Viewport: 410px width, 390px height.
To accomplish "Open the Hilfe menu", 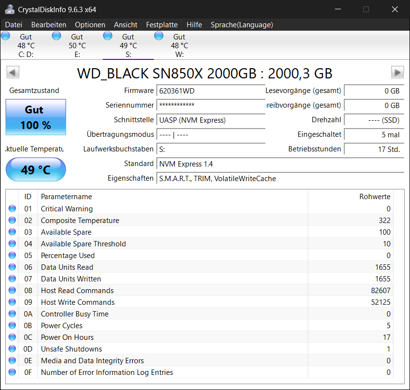I will tap(194, 25).
